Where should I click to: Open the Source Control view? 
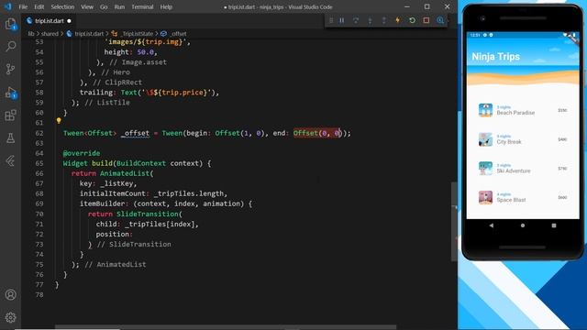point(10,70)
